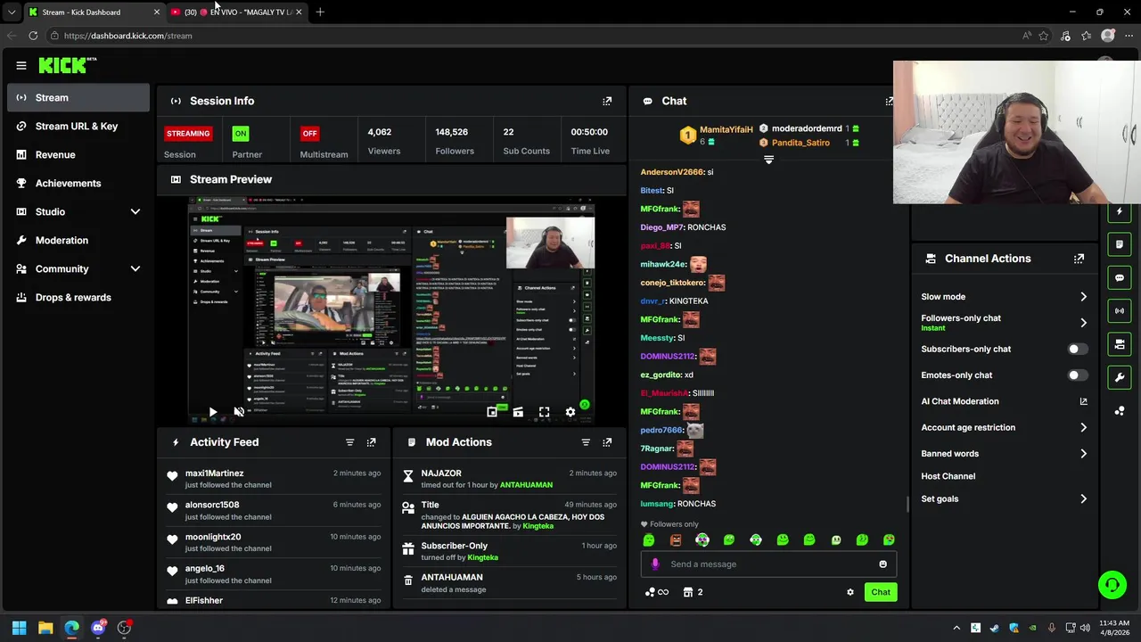Click Kingteka link in Title change entry
Viewport: 1141px width, 642px height.
[x=538, y=526]
